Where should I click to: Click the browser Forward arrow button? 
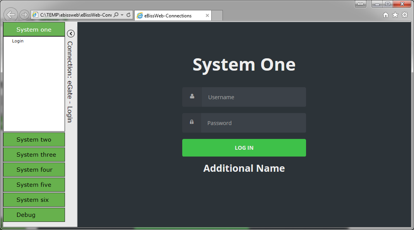click(x=24, y=15)
